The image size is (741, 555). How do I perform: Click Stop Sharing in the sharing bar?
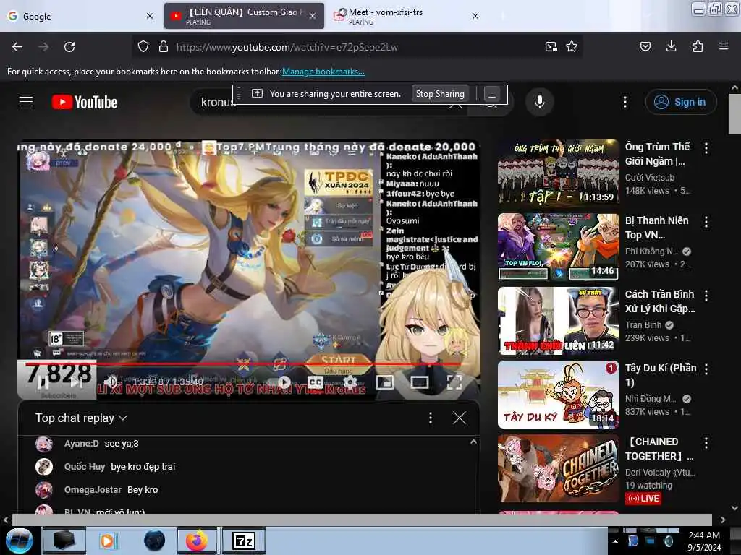coord(440,93)
